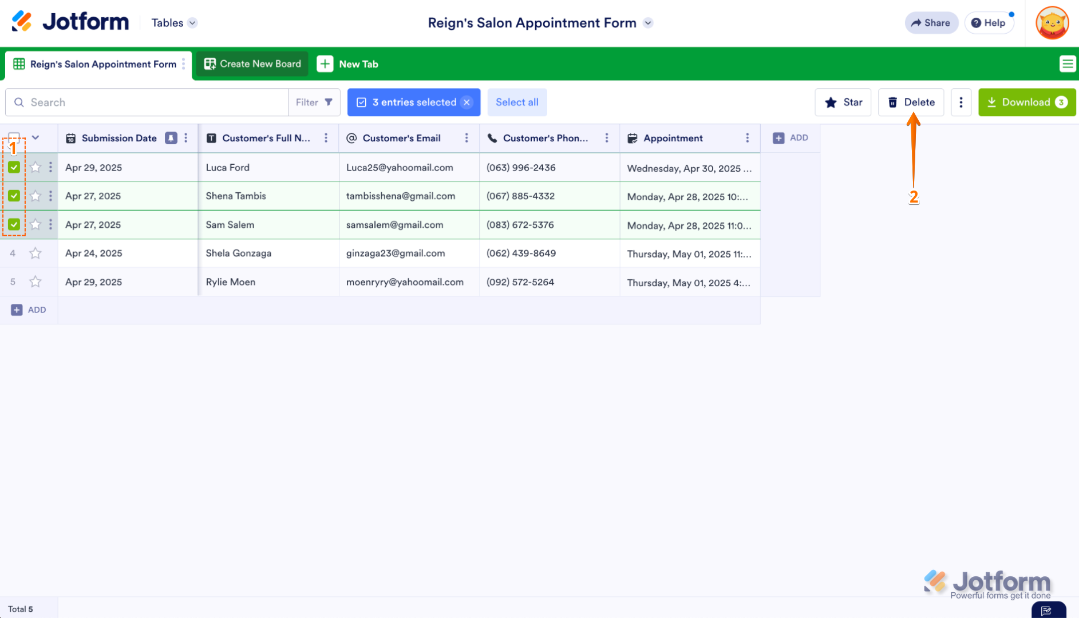
Task: Star the selected entries
Action: click(843, 102)
